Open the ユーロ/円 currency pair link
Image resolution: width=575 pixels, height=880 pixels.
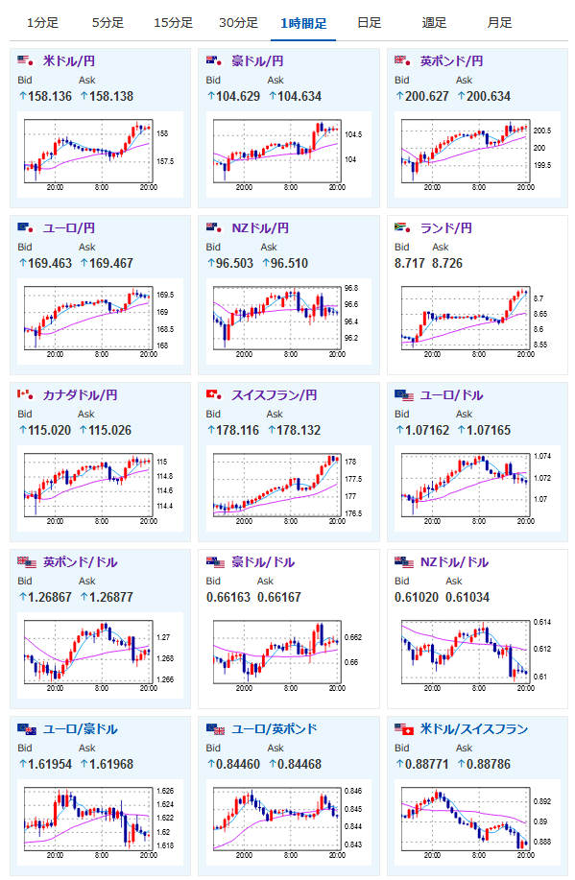click(69, 227)
